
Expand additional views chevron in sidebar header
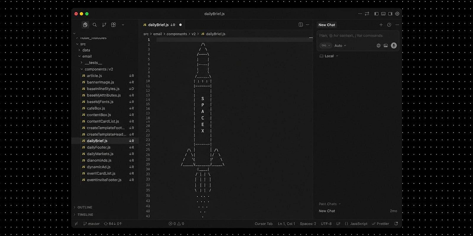pos(123,25)
